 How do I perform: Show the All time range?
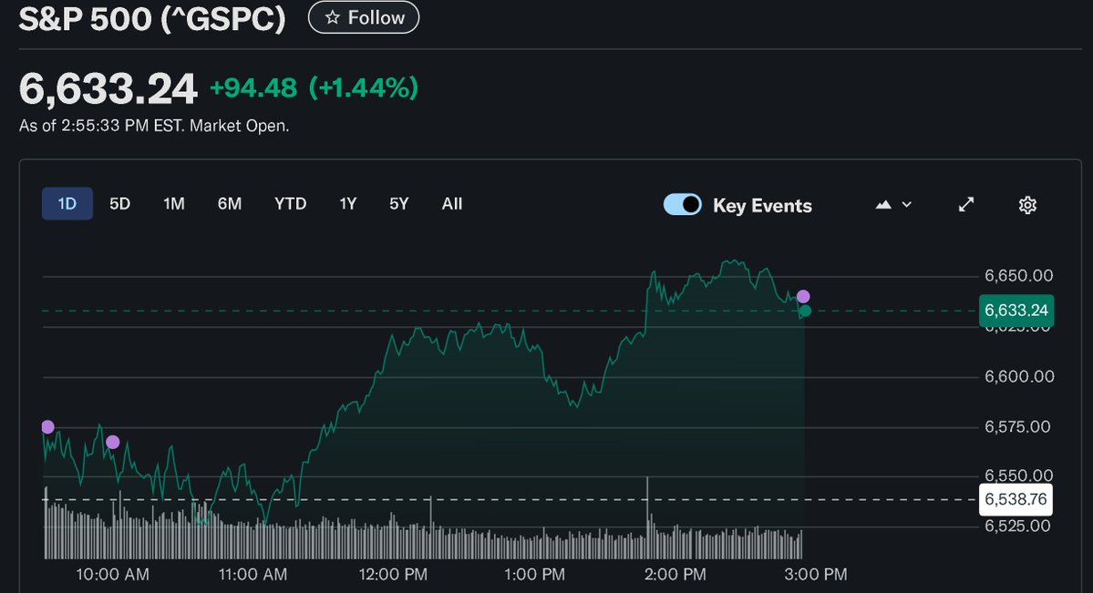452,203
